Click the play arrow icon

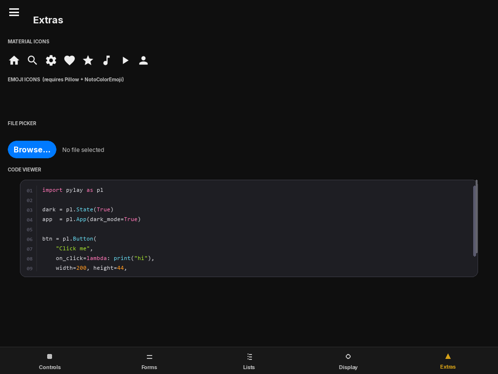[125, 60]
